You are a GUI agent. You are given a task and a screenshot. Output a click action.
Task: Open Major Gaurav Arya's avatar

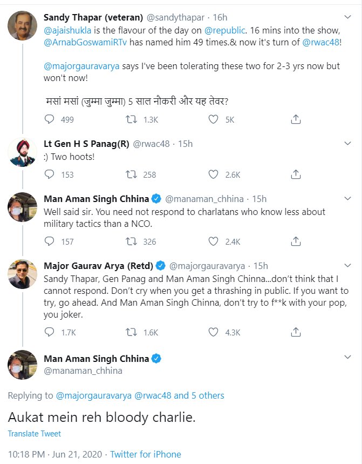[22, 273]
